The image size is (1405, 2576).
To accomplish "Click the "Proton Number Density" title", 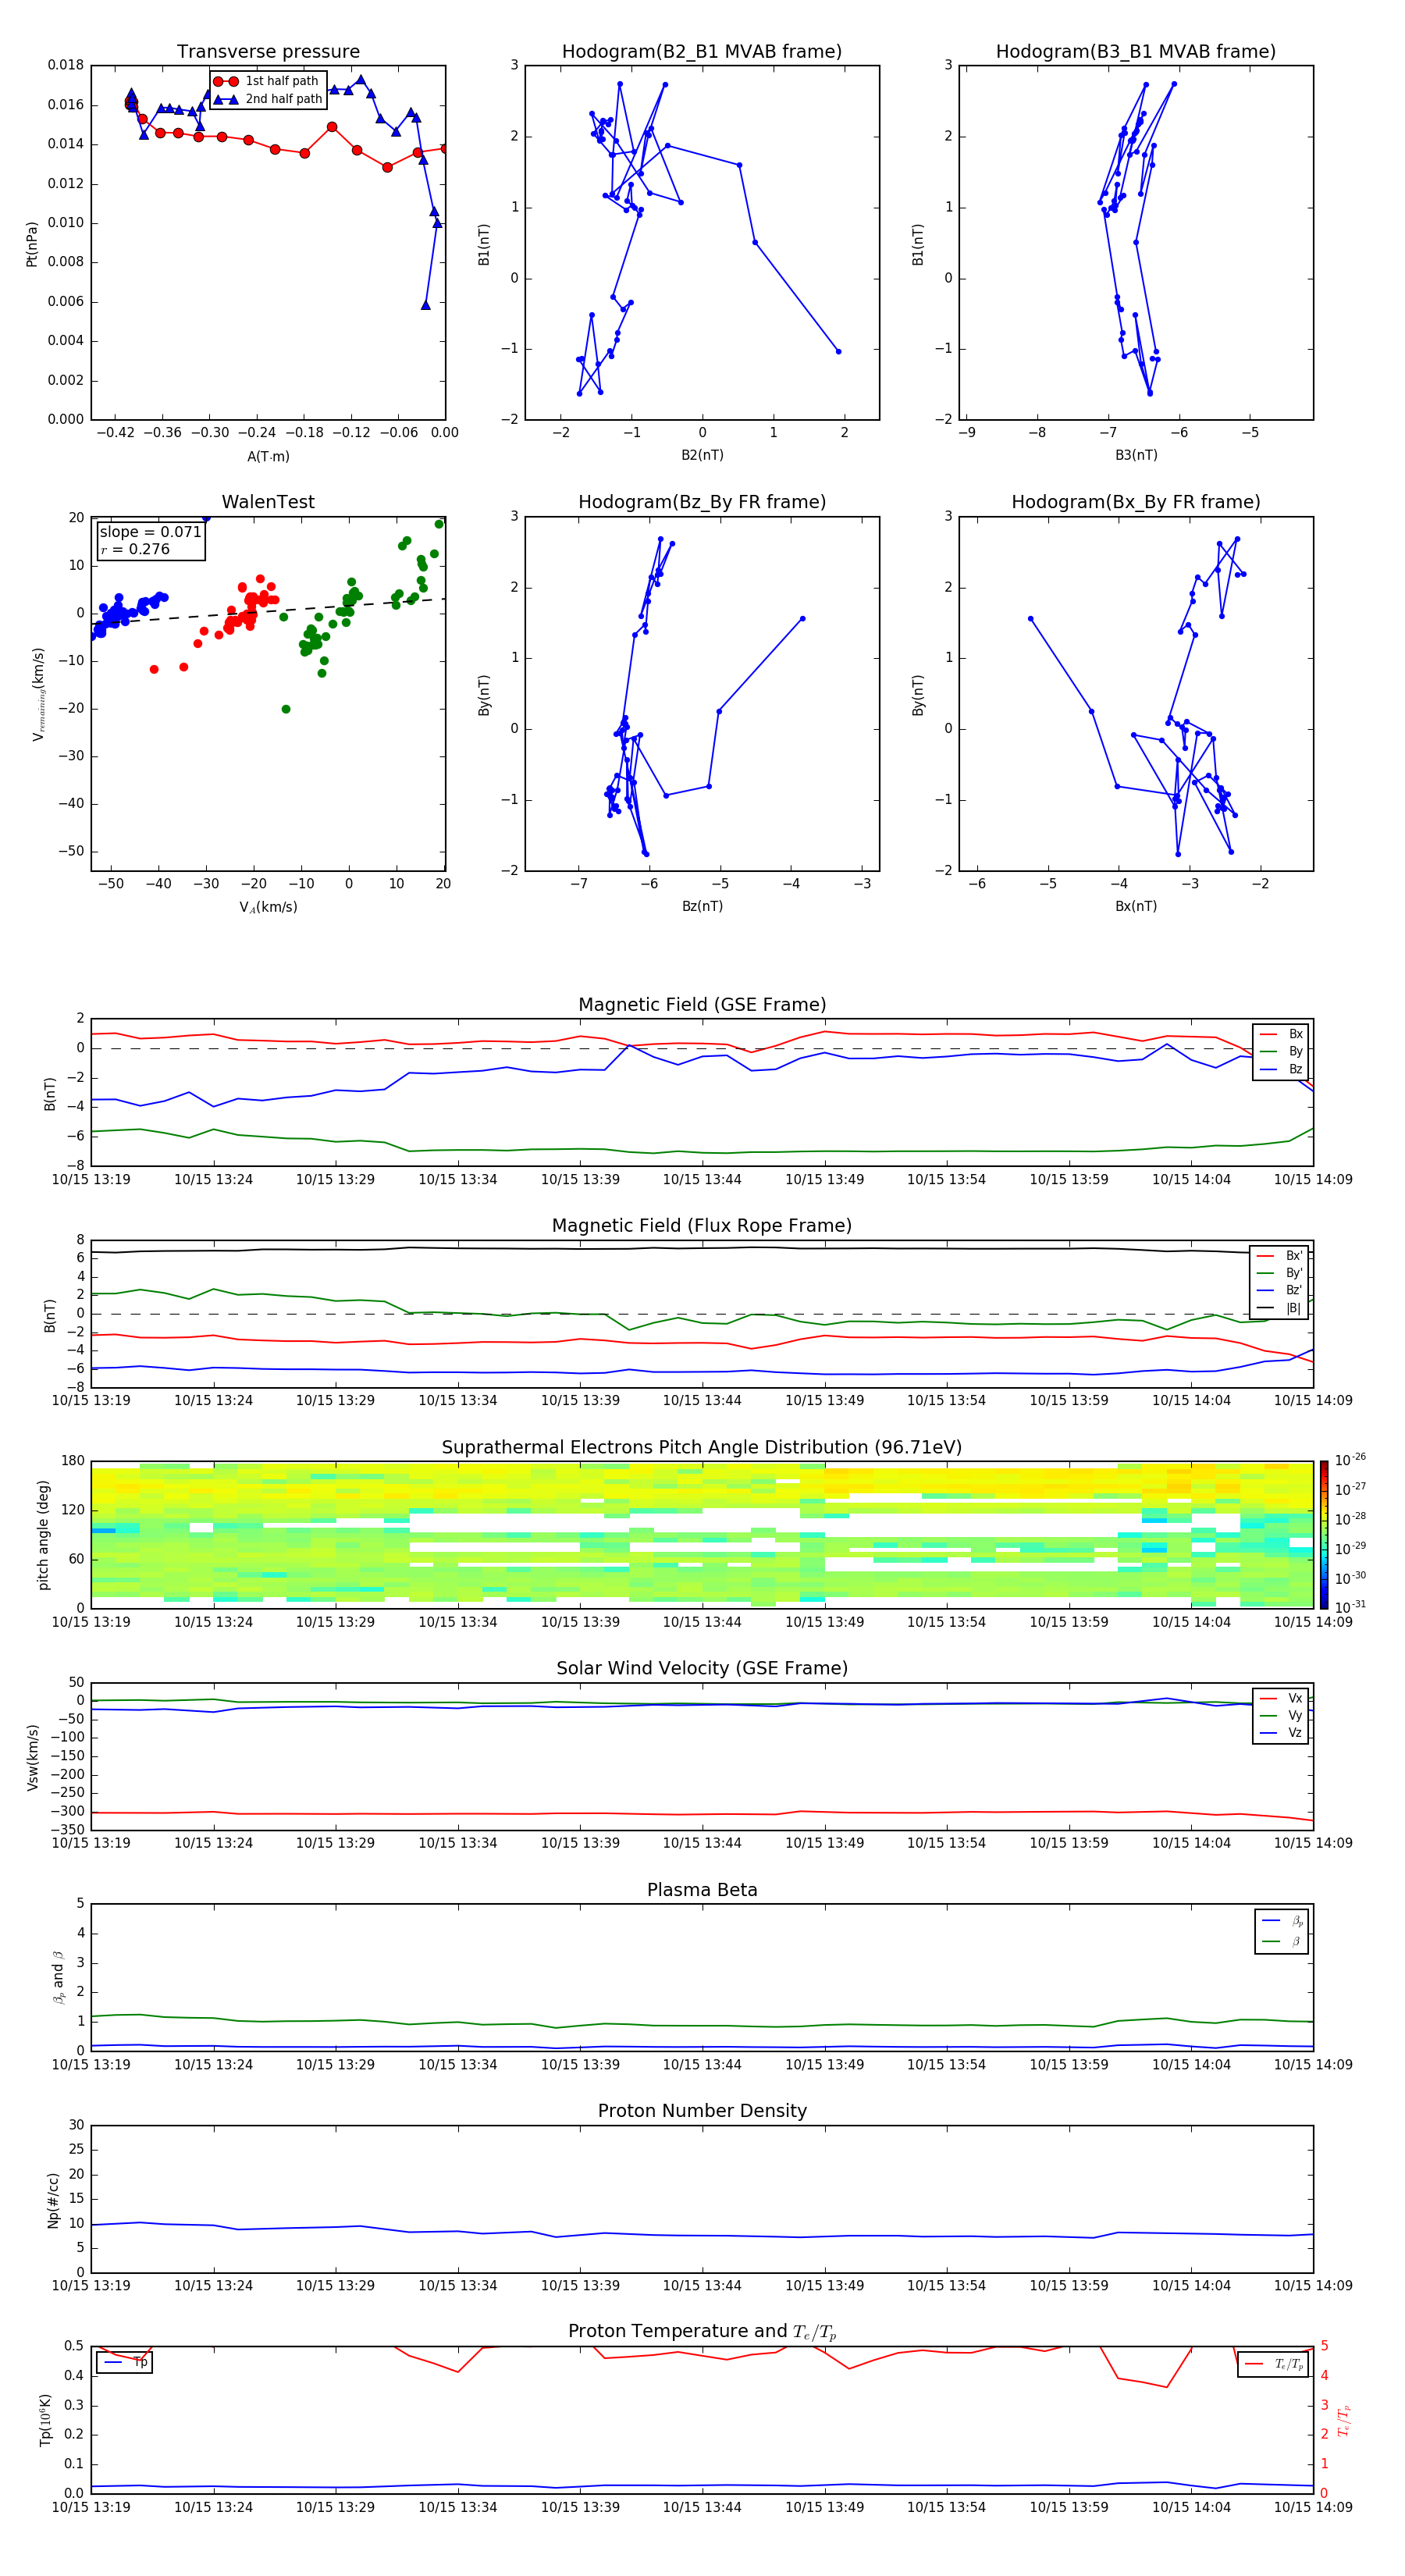I will (702, 2111).
